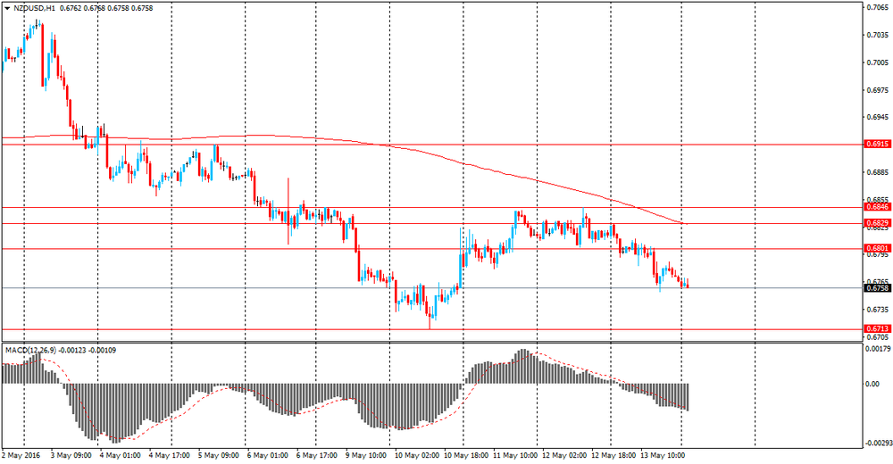Open the chart menu triangle beside NZDUSD,H1
Image resolution: width=893 pixels, height=464 pixels.
7,9
